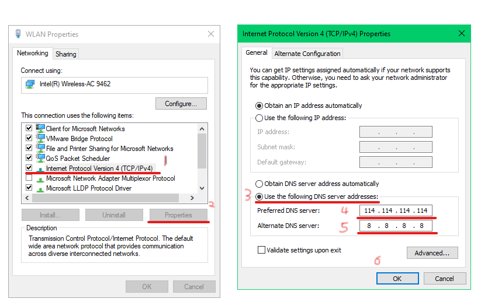Switch to the Sharing tab
481x302 pixels.
pos(65,54)
